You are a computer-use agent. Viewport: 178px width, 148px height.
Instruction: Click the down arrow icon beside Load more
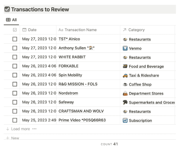click(x=8, y=129)
